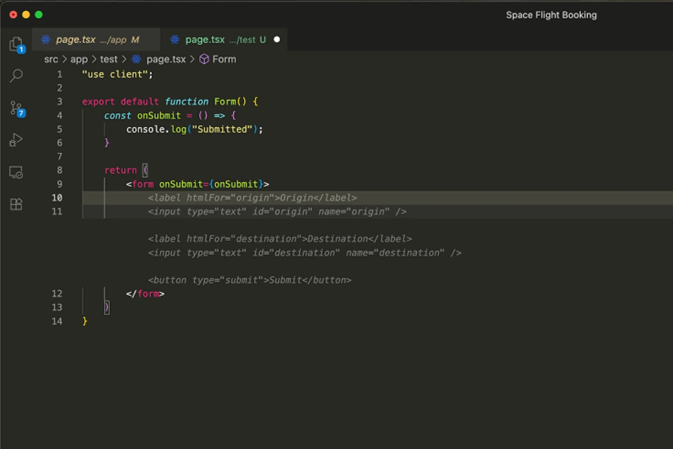The height and width of the screenshot is (449, 673).
Task: Click closing brace on line 14
Action: click(x=85, y=321)
